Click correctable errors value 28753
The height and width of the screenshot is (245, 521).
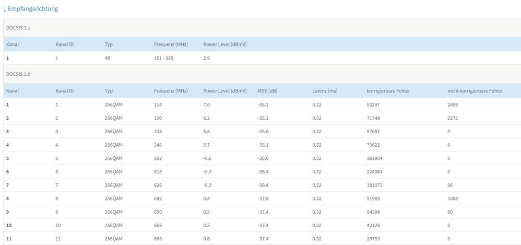click(x=373, y=239)
